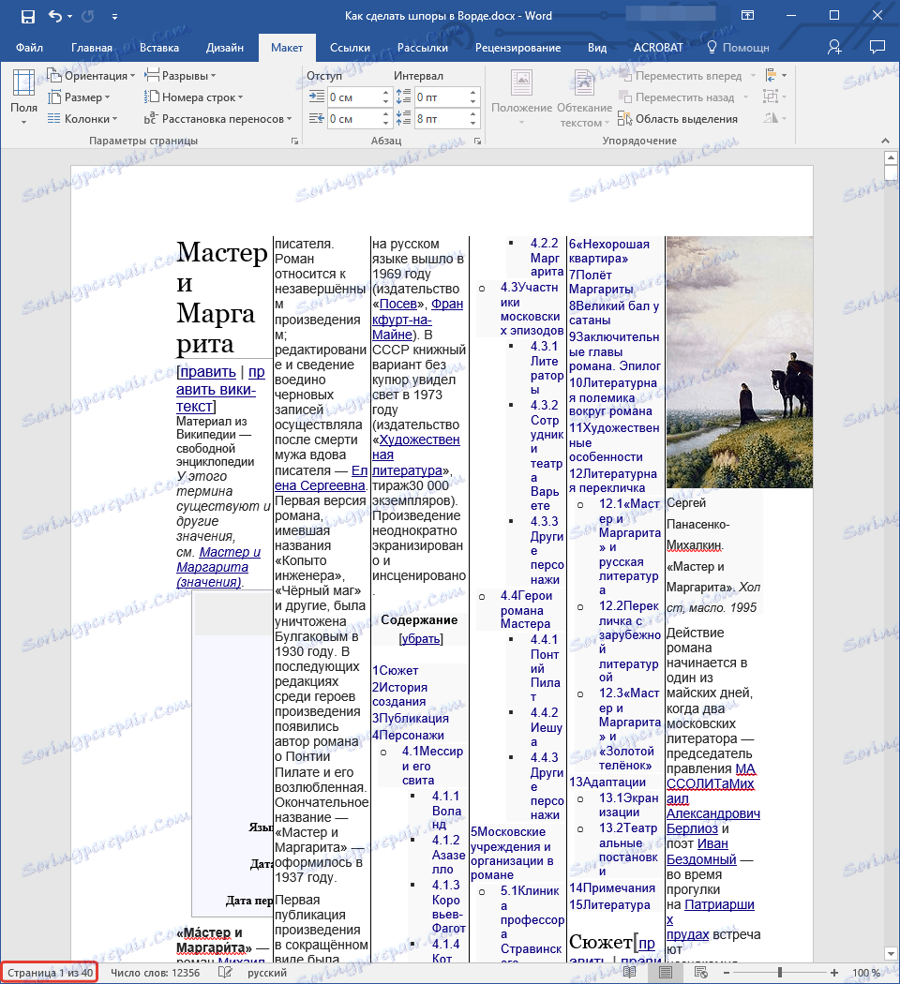Image resolution: width=900 pixels, height=984 pixels.
Task: Click the Обтекание текстом wrap button
Action: click(x=584, y=98)
